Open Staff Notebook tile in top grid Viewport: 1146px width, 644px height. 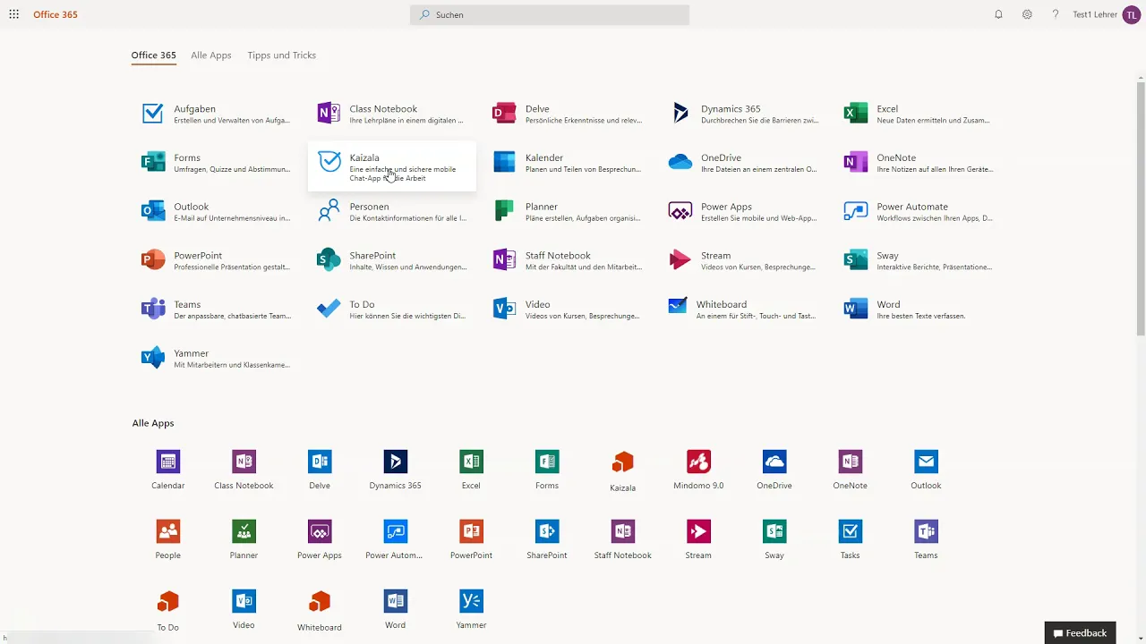point(568,260)
